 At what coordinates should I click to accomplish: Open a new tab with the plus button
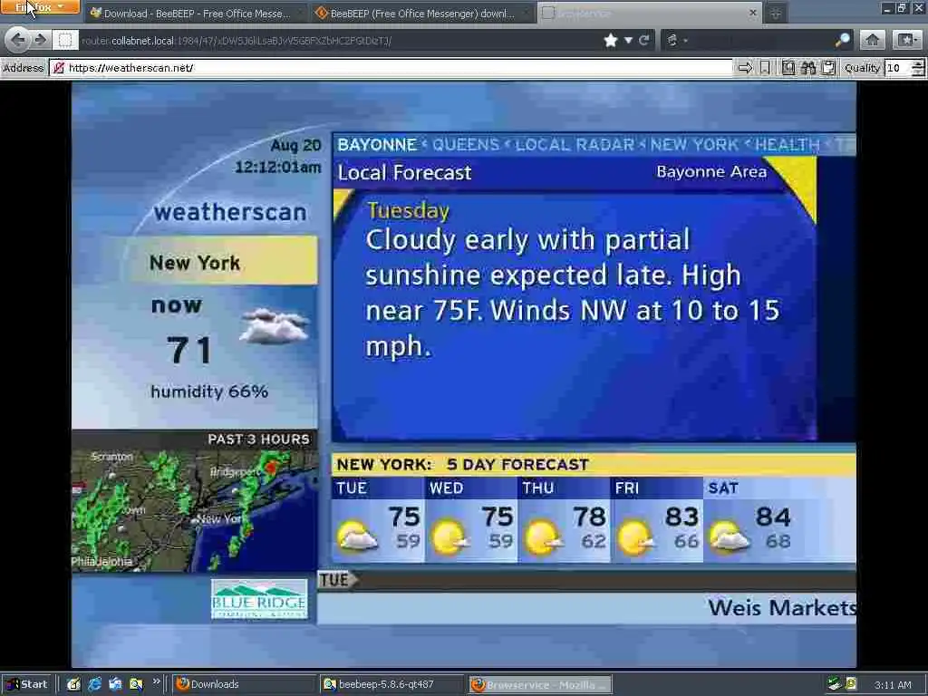[x=776, y=13]
